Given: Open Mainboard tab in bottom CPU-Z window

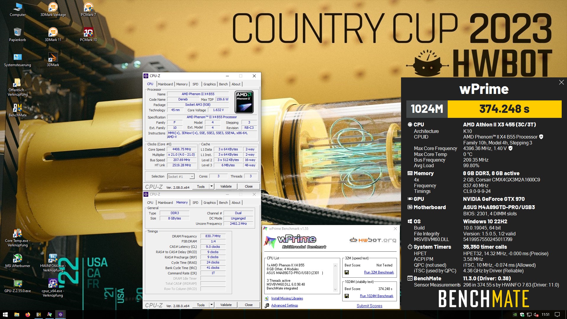Looking at the screenshot, I should click(x=165, y=203).
